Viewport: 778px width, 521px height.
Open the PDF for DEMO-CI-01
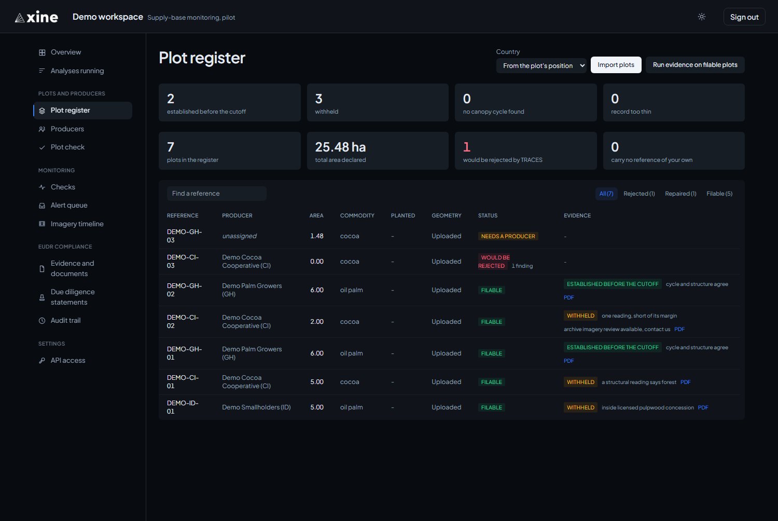[x=685, y=382]
